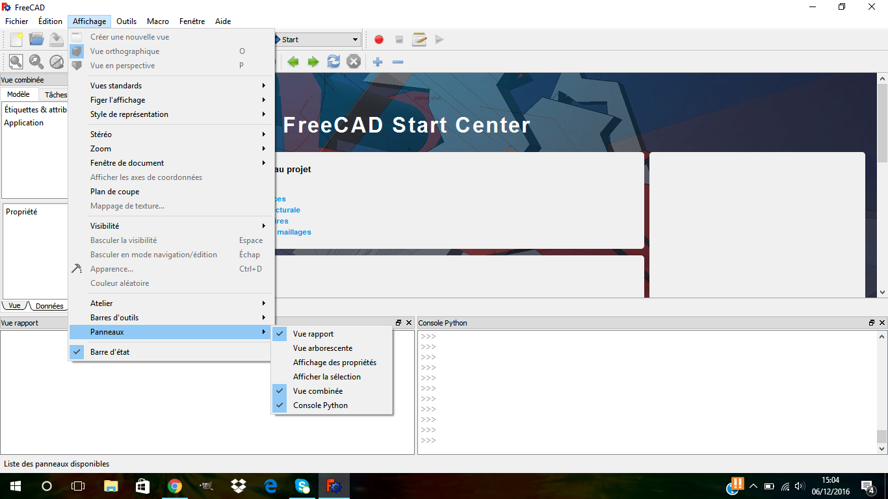Open the Macro menu
The width and height of the screenshot is (888, 499).
tap(158, 21)
